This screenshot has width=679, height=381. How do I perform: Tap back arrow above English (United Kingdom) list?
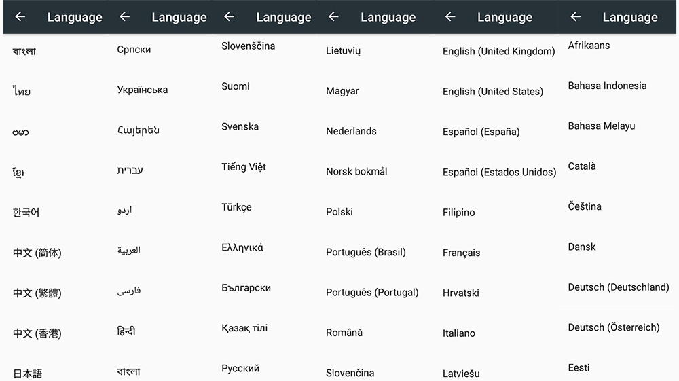pos(450,17)
